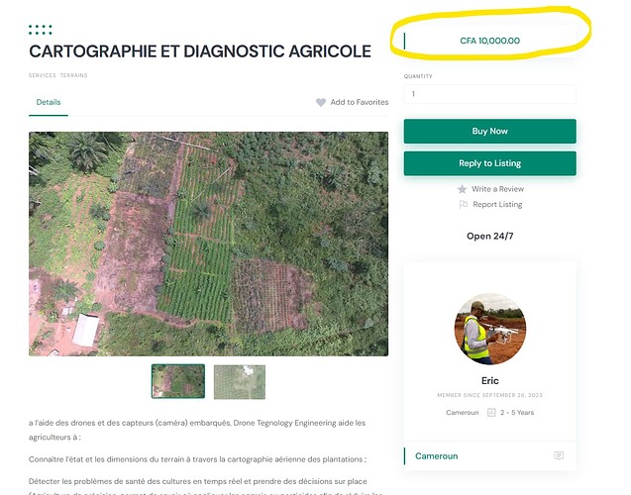Click the experience chart icon beside 2 - 5 Years
The height and width of the screenshot is (495, 631).
491,413
